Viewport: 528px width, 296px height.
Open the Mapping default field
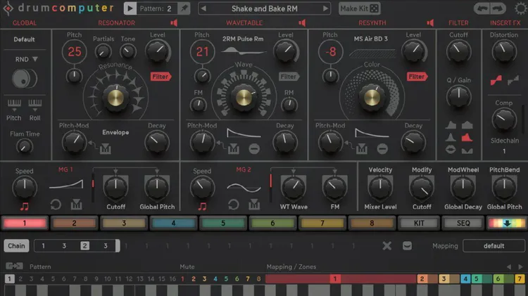[494, 246]
